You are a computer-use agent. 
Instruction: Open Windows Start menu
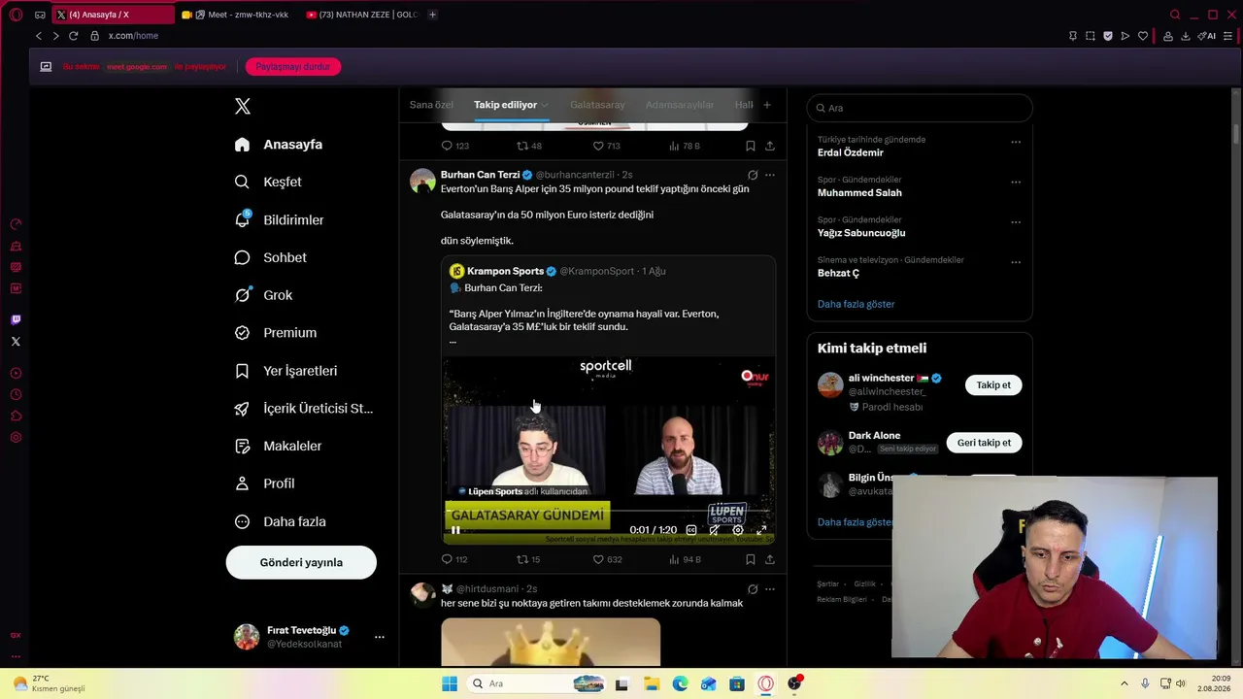pos(449,683)
